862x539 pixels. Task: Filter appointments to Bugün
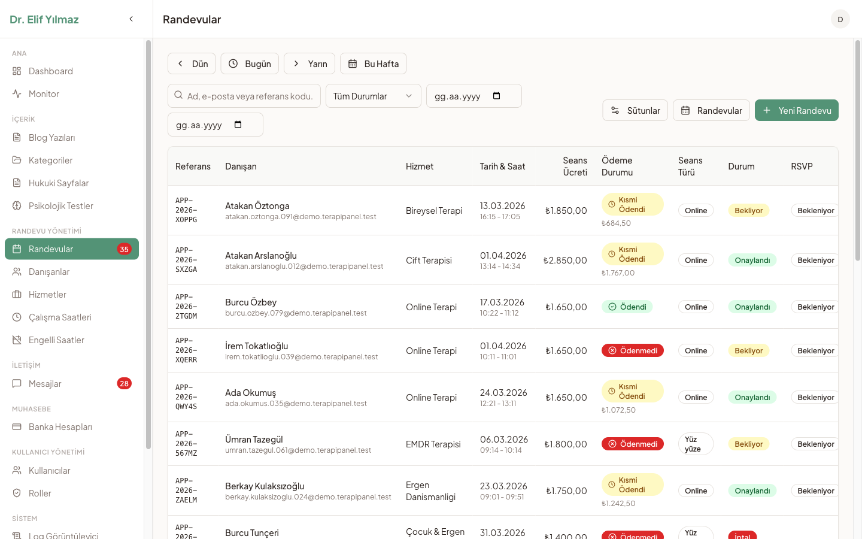pos(250,63)
